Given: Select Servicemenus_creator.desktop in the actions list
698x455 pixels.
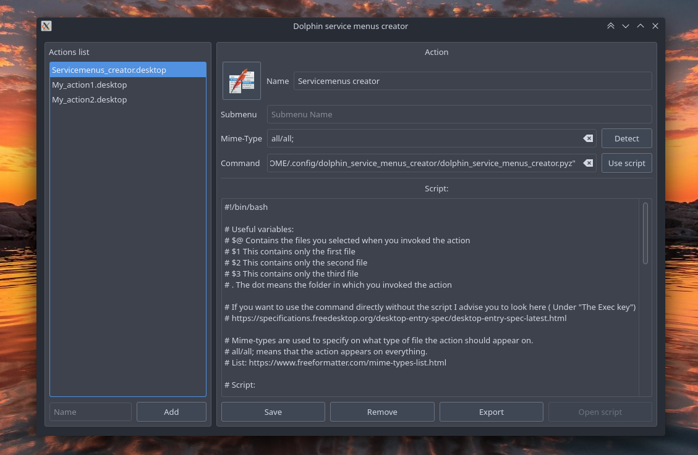Looking at the screenshot, I should pyautogui.click(x=128, y=70).
